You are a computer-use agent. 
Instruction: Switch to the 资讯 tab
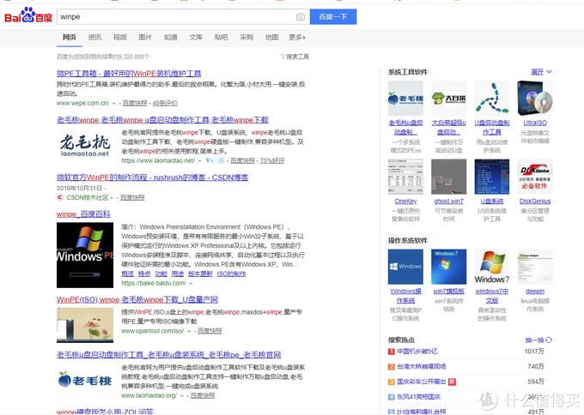[94, 37]
